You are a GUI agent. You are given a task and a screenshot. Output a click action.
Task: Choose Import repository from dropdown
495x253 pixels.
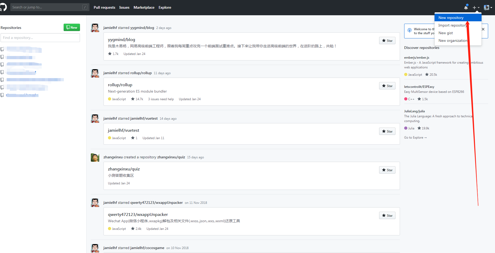(x=458, y=25)
